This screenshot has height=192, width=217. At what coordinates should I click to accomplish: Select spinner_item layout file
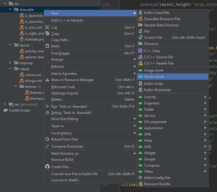click(x=34, y=57)
